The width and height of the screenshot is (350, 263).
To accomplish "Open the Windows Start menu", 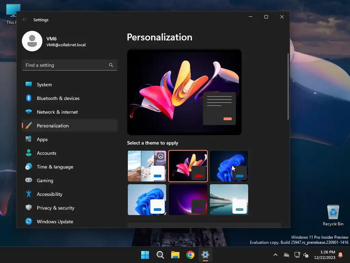I will point(145,255).
